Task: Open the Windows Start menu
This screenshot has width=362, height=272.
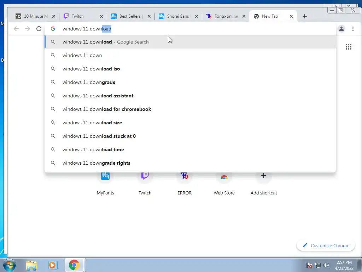Action: [x=10, y=265]
